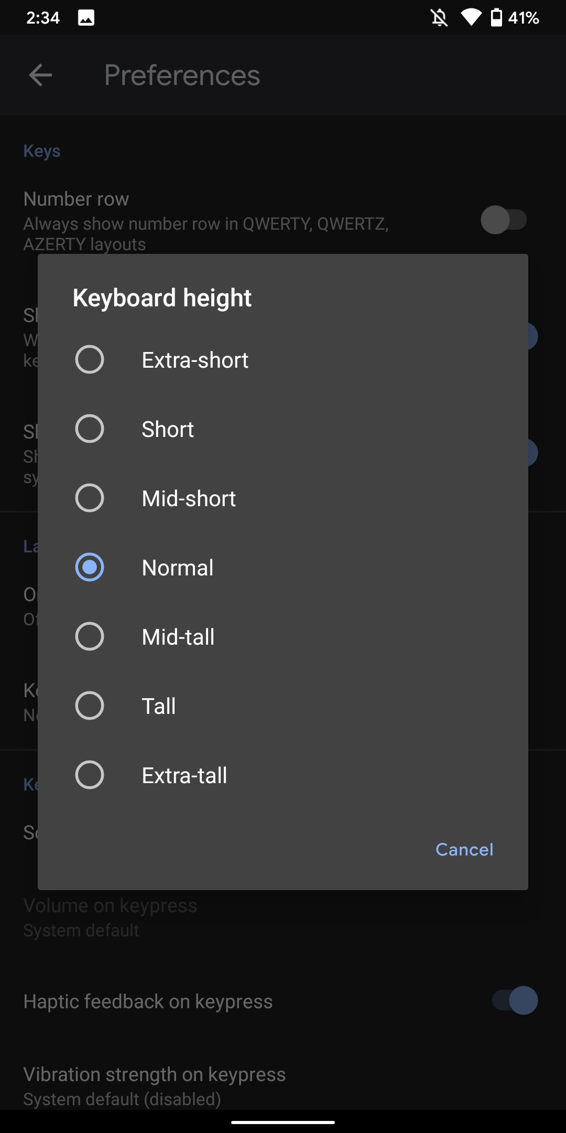Cancel the Keyboard height dialog
Viewport: 566px width, 1133px height.
[464, 849]
